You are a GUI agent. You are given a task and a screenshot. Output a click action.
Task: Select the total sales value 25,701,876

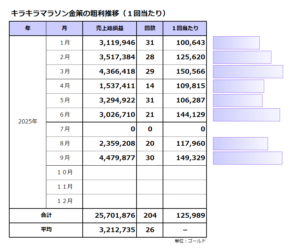tap(115, 216)
